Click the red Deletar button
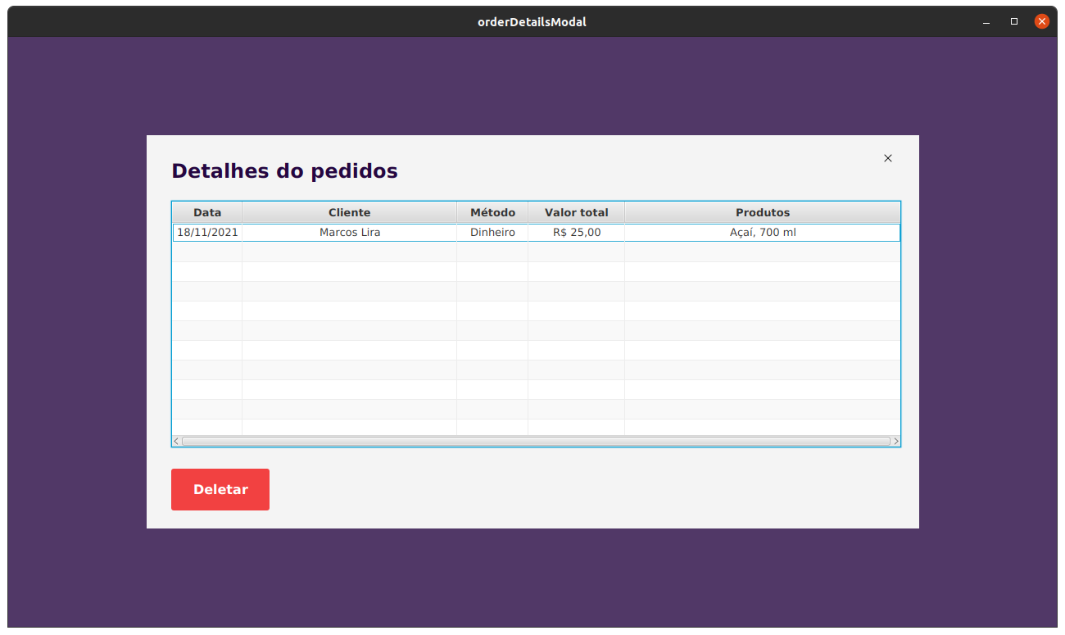 tap(220, 489)
